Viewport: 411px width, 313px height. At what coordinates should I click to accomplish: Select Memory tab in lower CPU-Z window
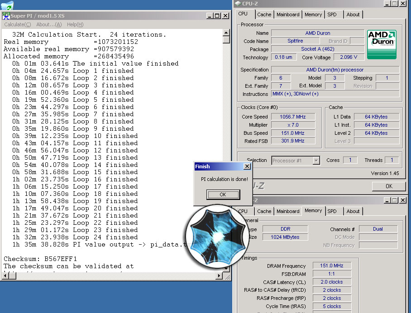click(313, 211)
